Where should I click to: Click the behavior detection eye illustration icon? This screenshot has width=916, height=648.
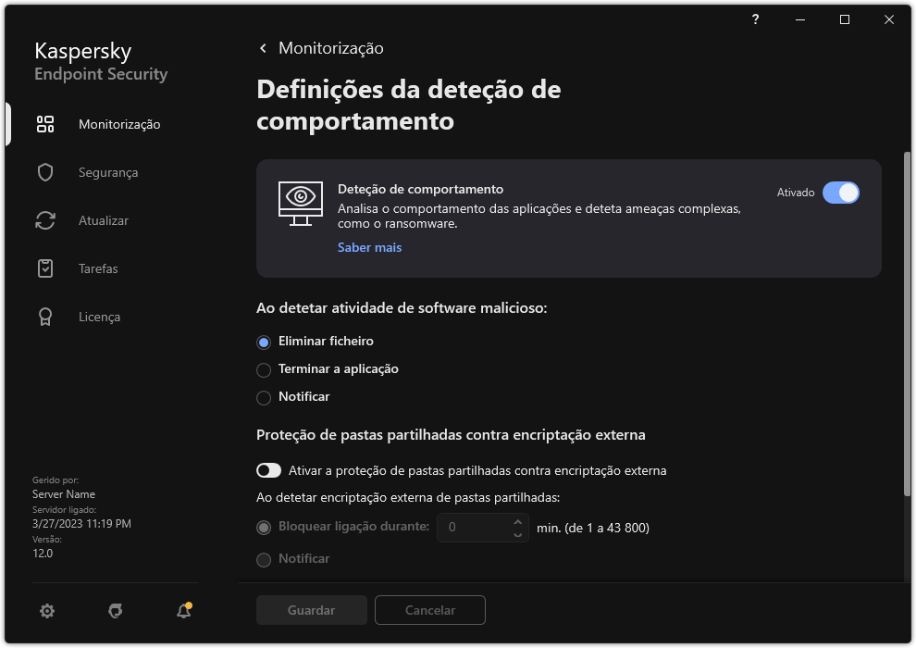[300, 202]
